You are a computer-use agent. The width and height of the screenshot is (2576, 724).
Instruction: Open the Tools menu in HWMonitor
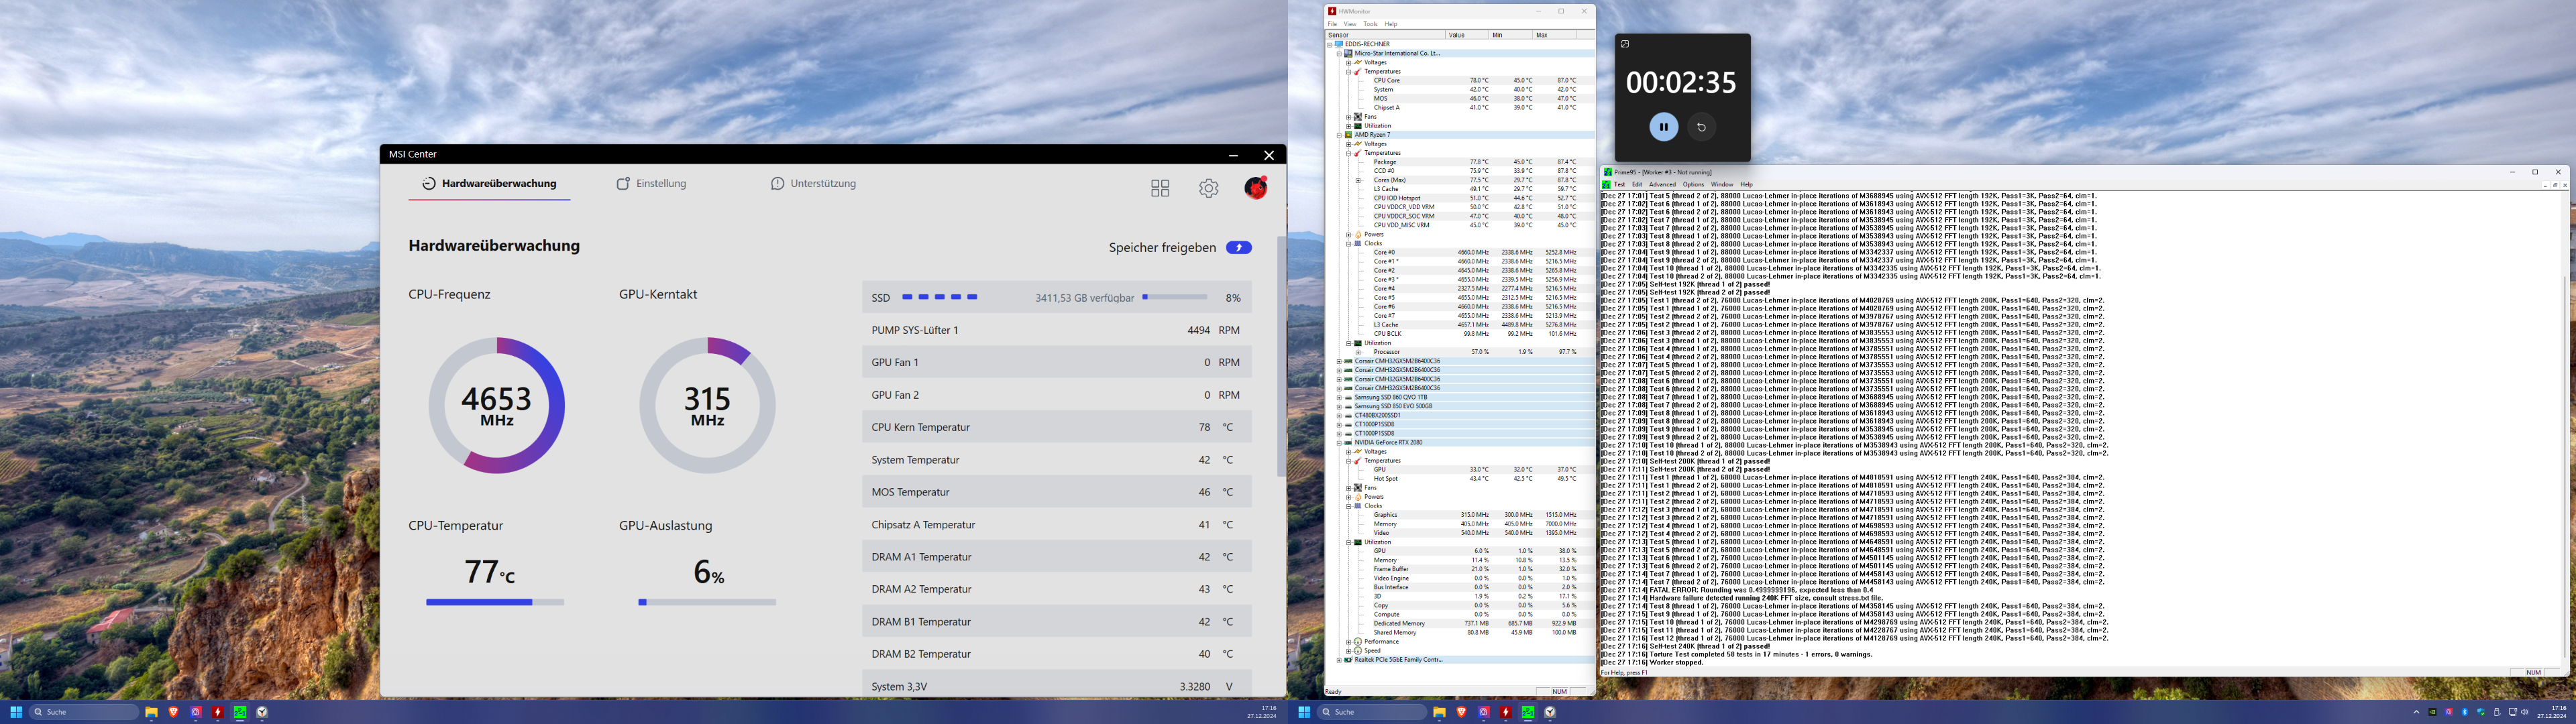[x=1370, y=24]
